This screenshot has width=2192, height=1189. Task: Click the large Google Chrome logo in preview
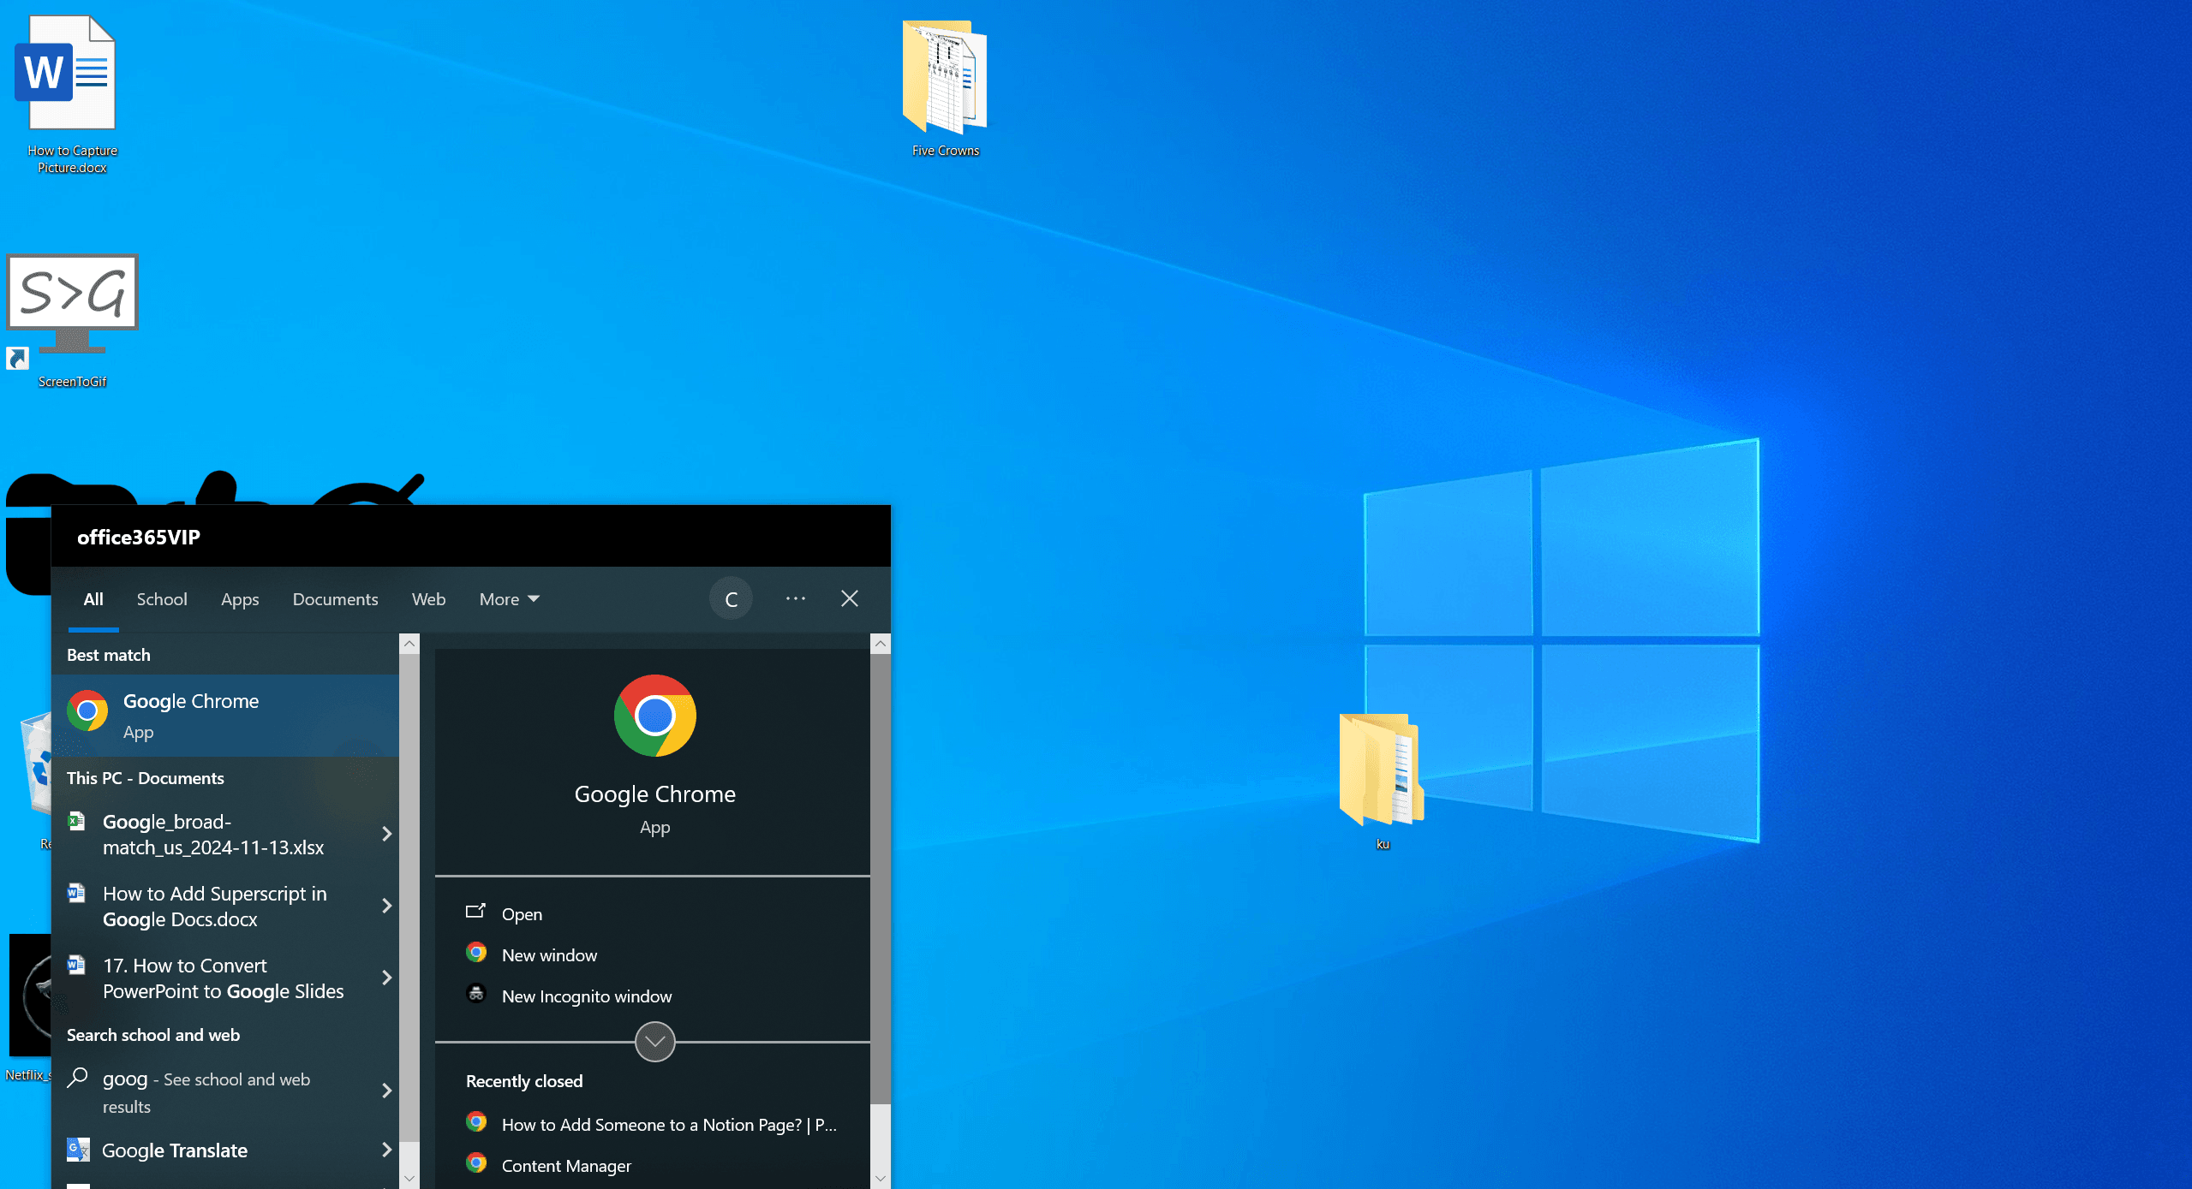tap(654, 716)
